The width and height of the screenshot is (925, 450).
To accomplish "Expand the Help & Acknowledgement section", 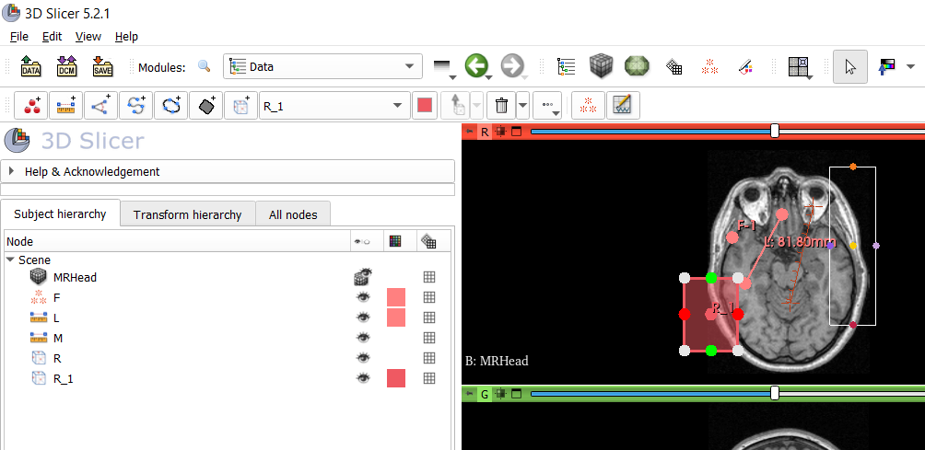I will (x=228, y=171).
